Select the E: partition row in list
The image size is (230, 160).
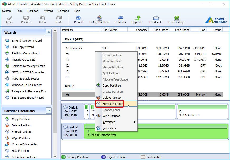point(143,77)
